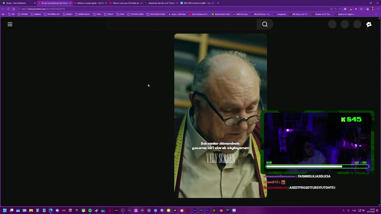
Task: Open the Windows Start menu
Action: coord(5,210)
